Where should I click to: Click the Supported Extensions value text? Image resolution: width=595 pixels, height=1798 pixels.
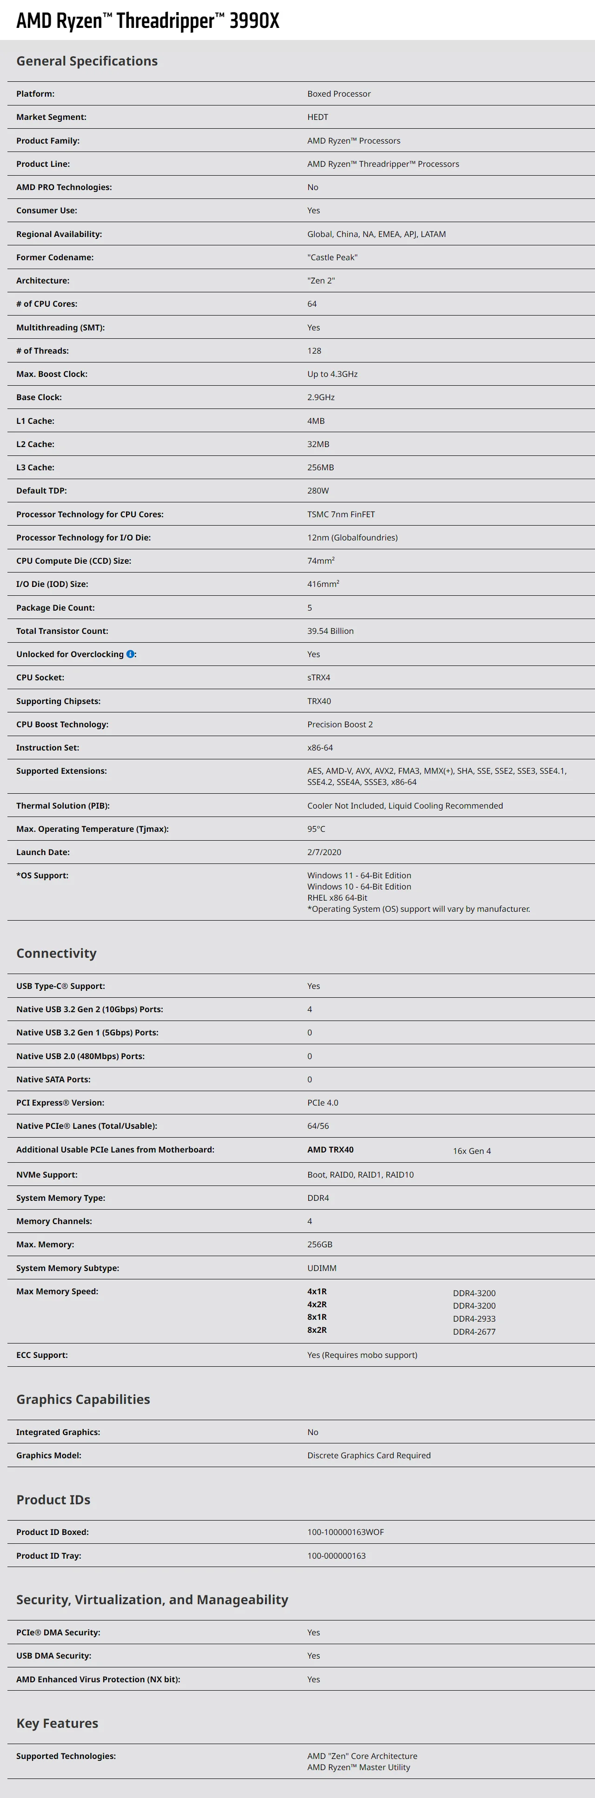coord(437,776)
